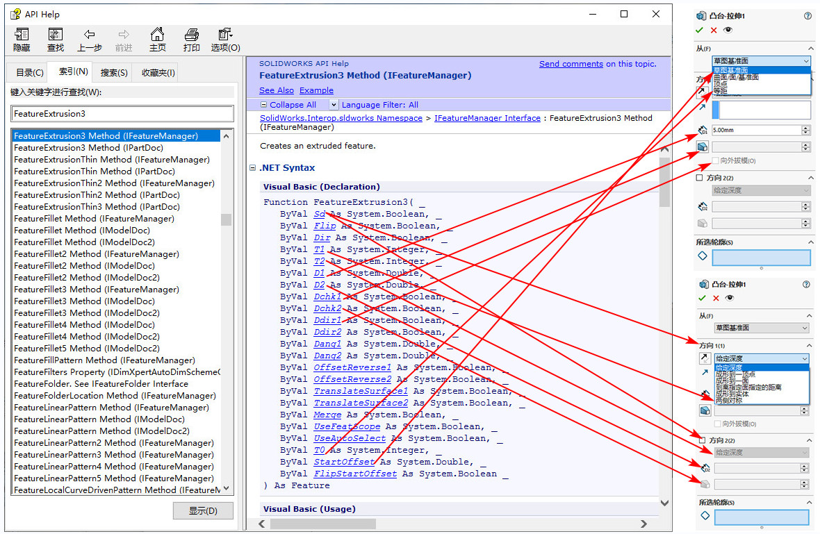
Task: Click direction arrow icon beside upper panel's blue box
Action: pos(703,106)
